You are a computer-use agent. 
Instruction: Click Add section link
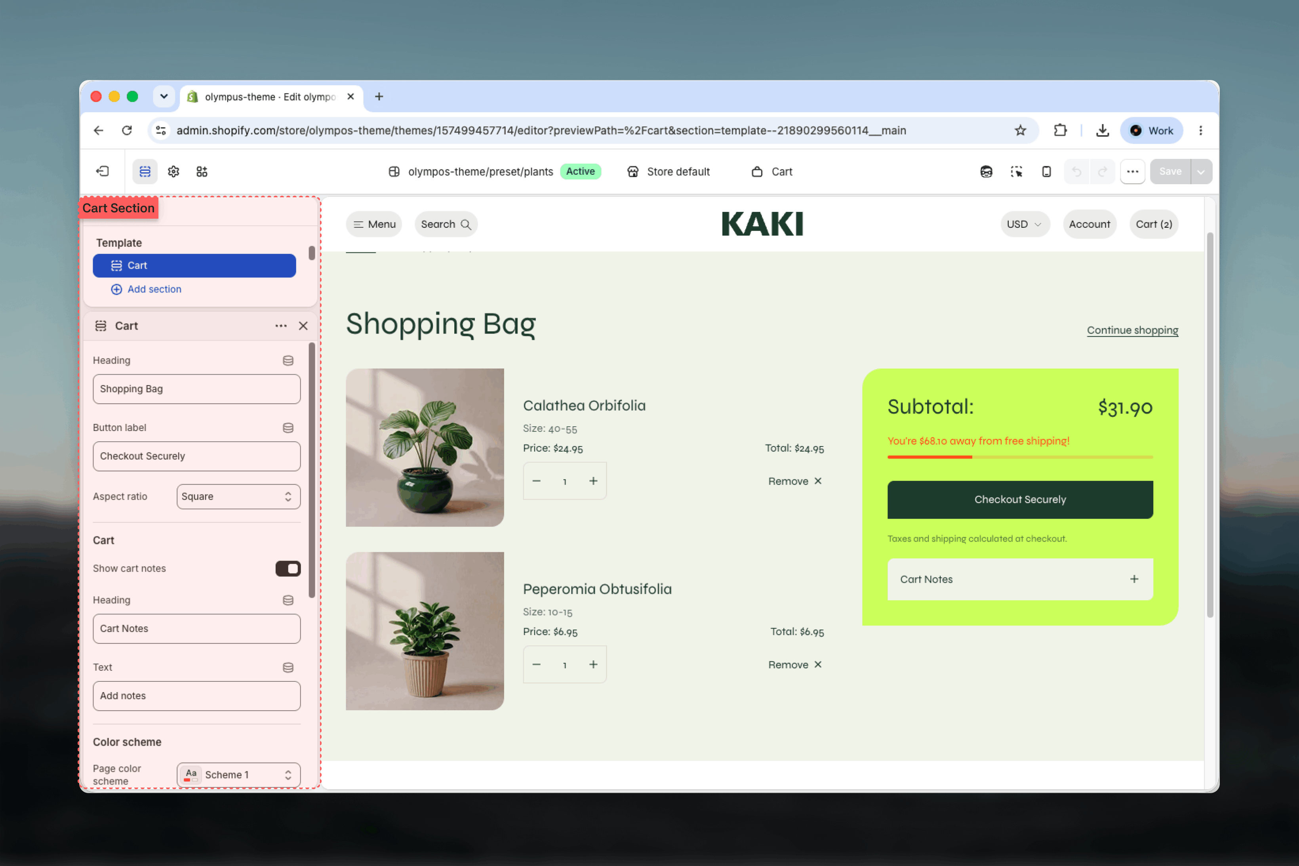coord(146,289)
